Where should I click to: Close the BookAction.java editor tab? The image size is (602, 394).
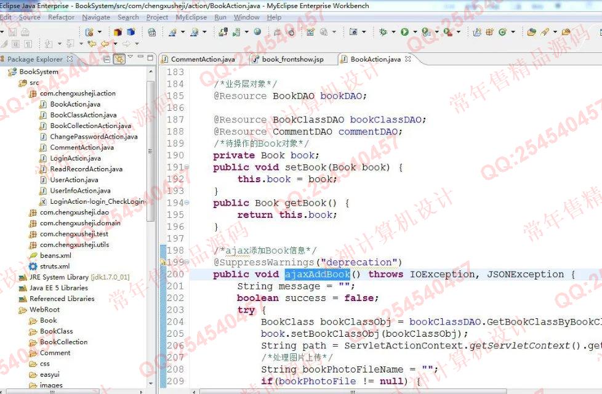click(407, 59)
